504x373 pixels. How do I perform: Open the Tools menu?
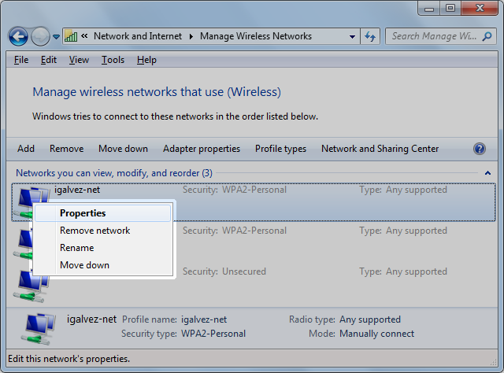click(113, 60)
